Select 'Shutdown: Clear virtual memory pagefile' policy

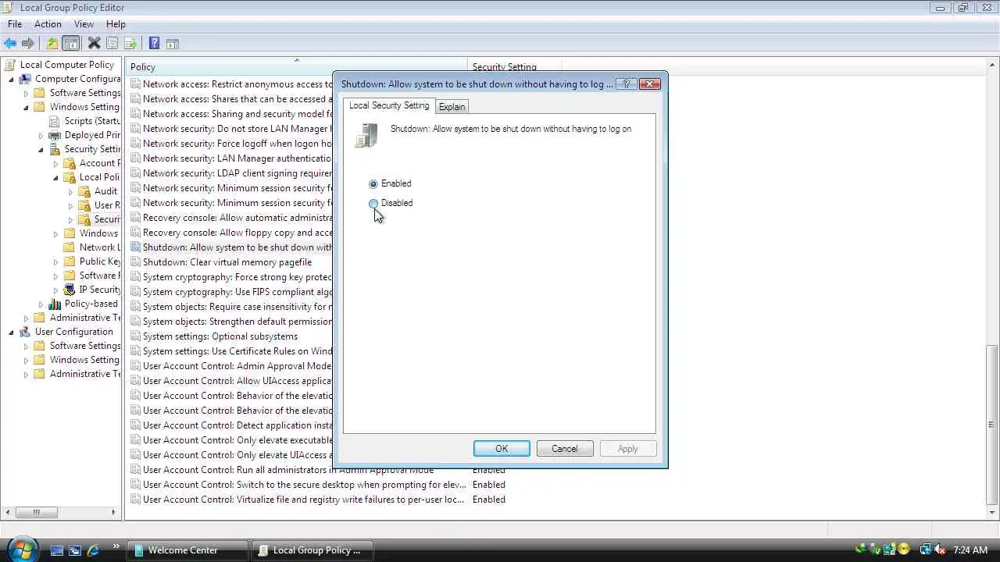pyautogui.click(x=227, y=262)
